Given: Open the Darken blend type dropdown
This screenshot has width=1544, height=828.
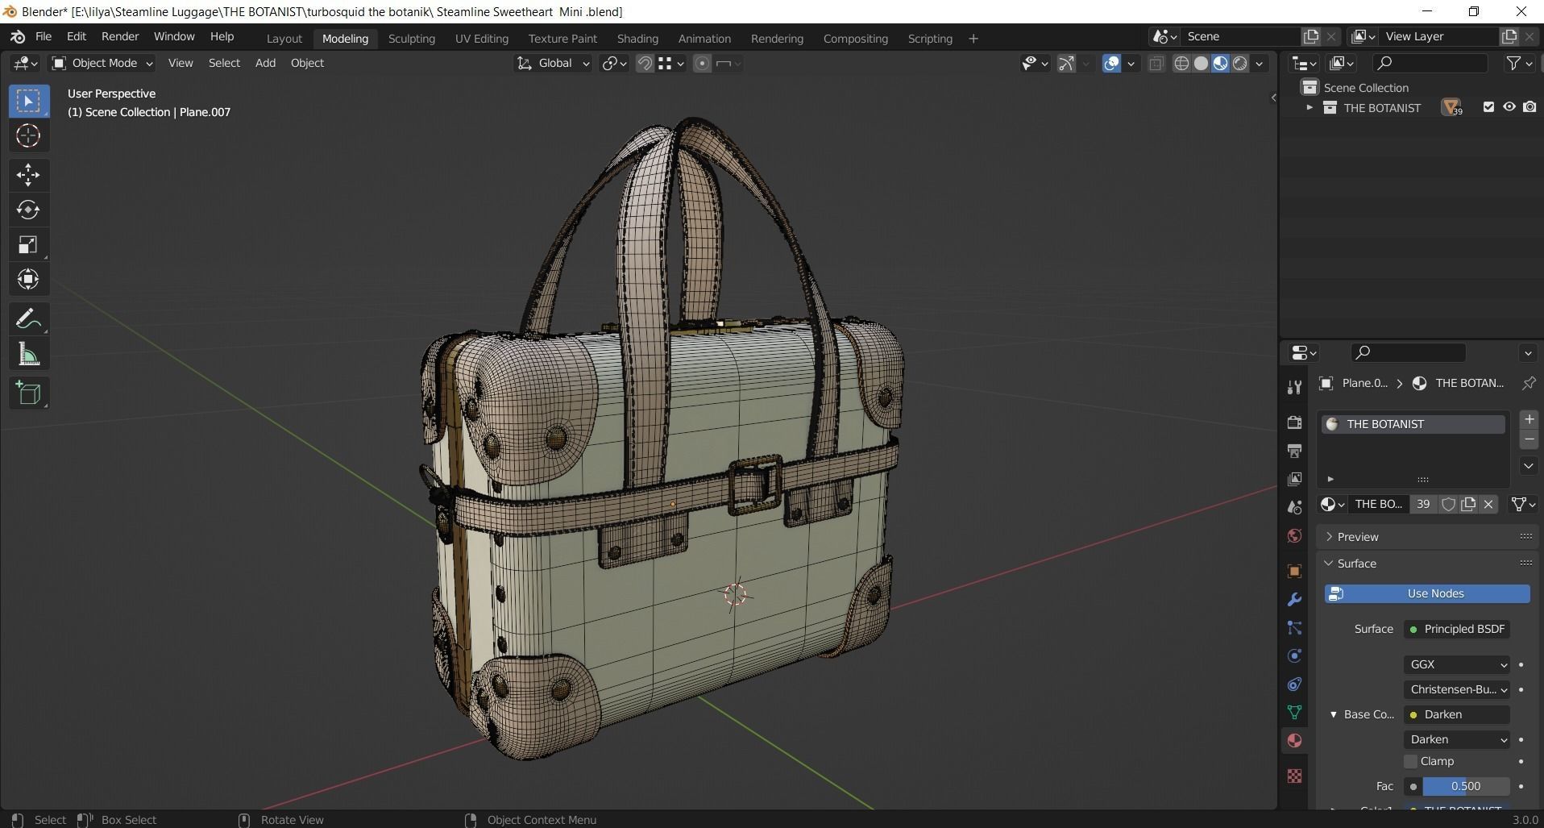Looking at the screenshot, I should [1457, 739].
